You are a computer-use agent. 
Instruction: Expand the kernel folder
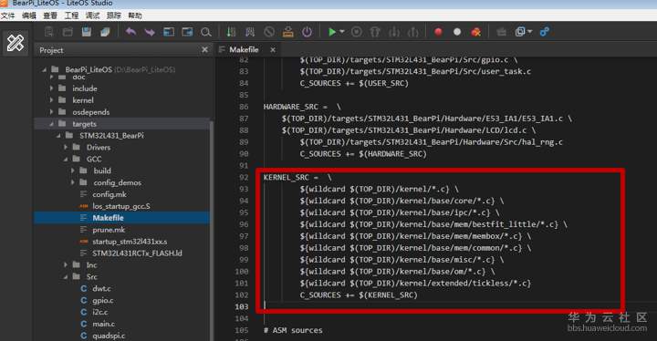(x=51, y=100)
